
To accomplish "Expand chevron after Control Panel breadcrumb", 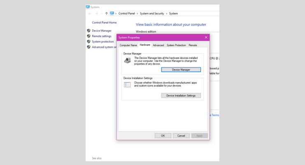I will tap(137, 14).
